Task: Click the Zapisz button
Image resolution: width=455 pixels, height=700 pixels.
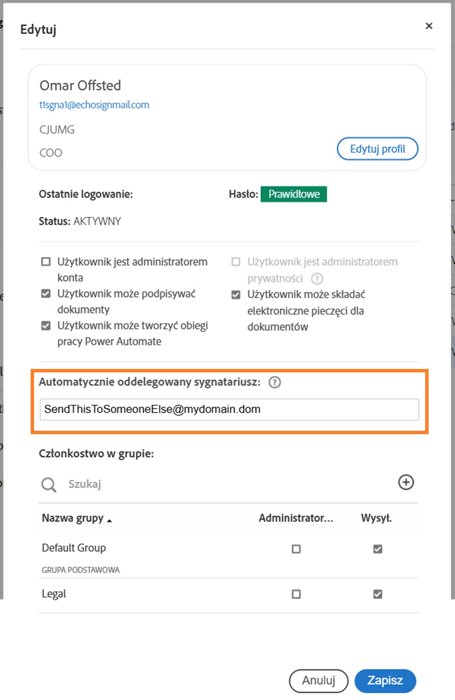Action: 385,680
